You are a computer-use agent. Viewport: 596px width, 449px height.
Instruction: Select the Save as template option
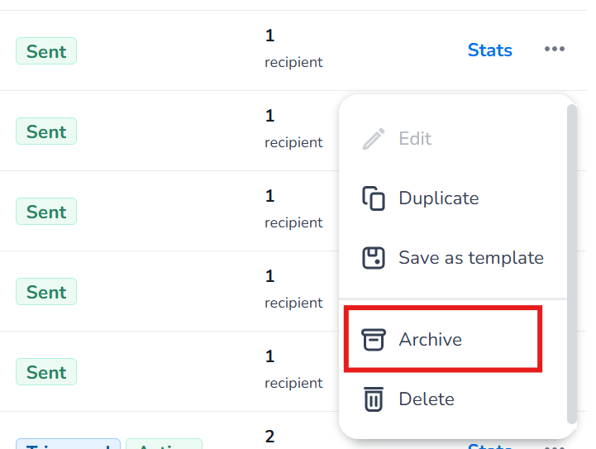pos(470,257)
